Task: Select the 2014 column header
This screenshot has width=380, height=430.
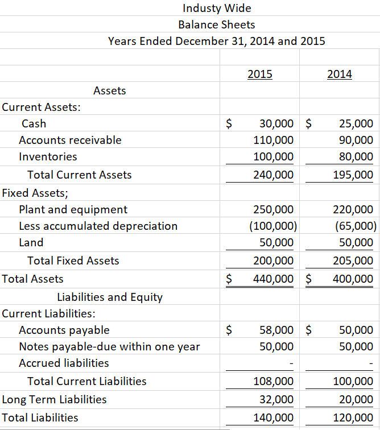Action: pos(340,74)
